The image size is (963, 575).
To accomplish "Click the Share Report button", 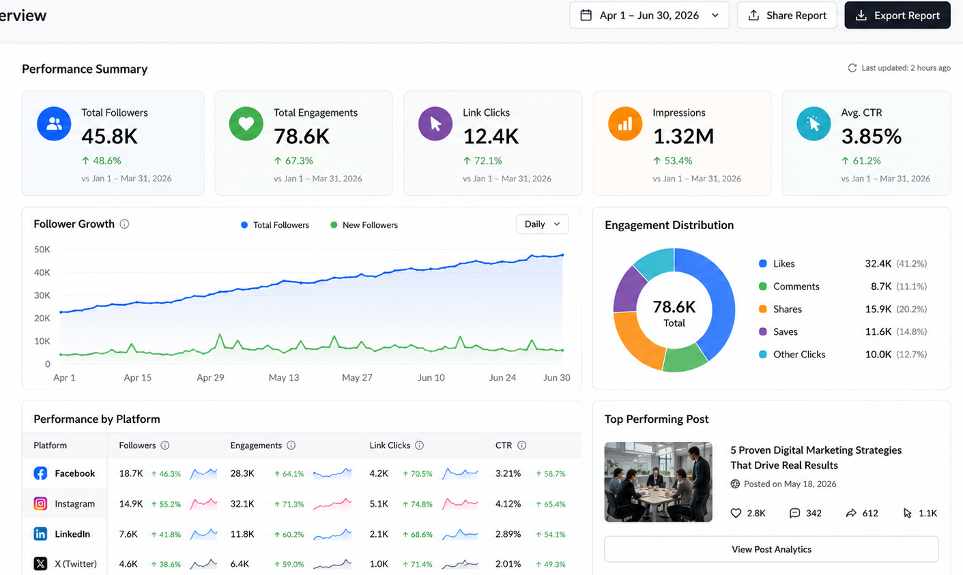I will [x=787, y=15].
